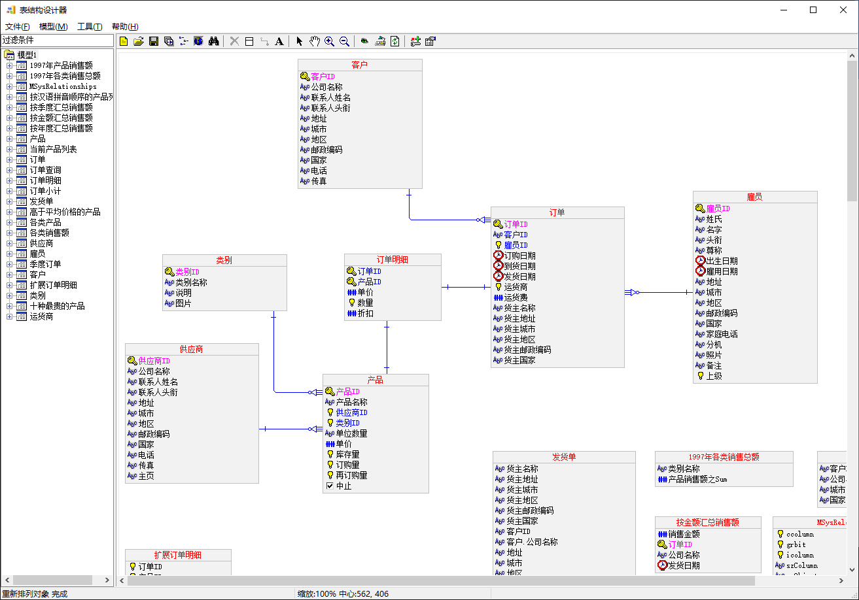Expand the 运货商 tree node
This screenshot has width=859, height=600.
[x=9, y=316]
